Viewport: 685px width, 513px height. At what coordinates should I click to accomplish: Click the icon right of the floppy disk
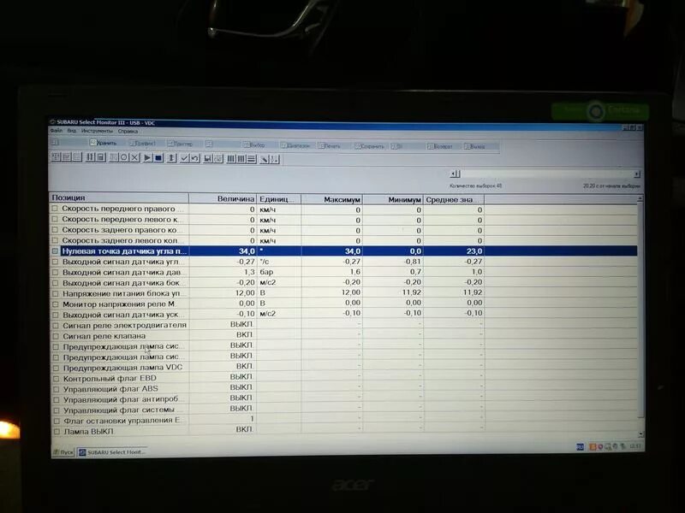[x=218, y=159]
